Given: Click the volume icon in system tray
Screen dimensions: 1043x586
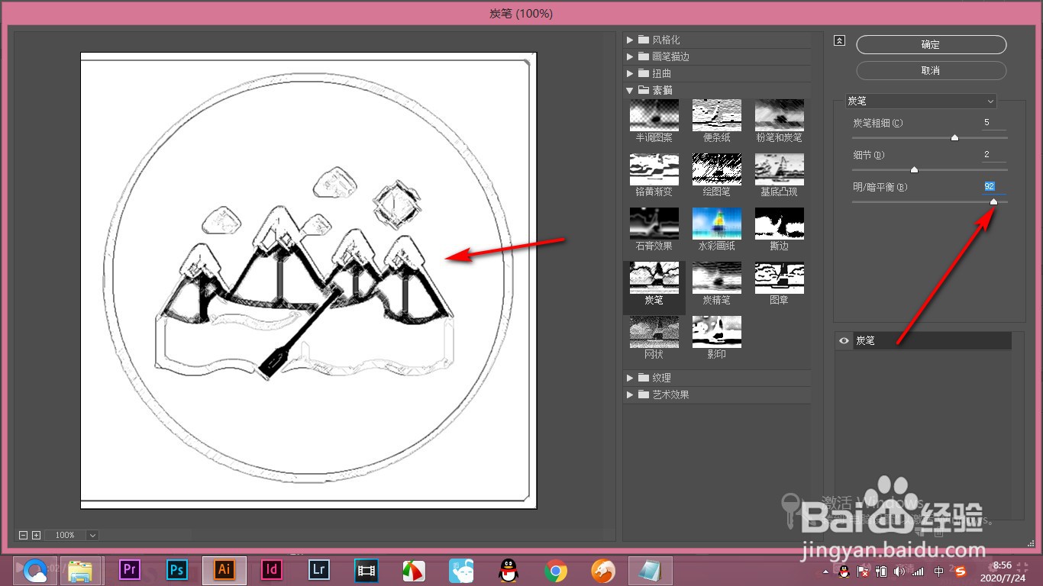Looking at the screenshot, I should [899, 572].
